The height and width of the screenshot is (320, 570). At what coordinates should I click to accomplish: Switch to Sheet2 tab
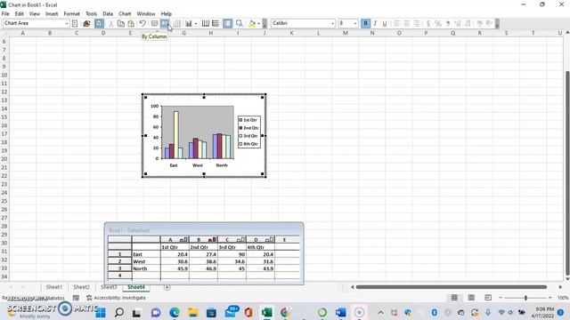pyautogui.click(x=81, y=287)
